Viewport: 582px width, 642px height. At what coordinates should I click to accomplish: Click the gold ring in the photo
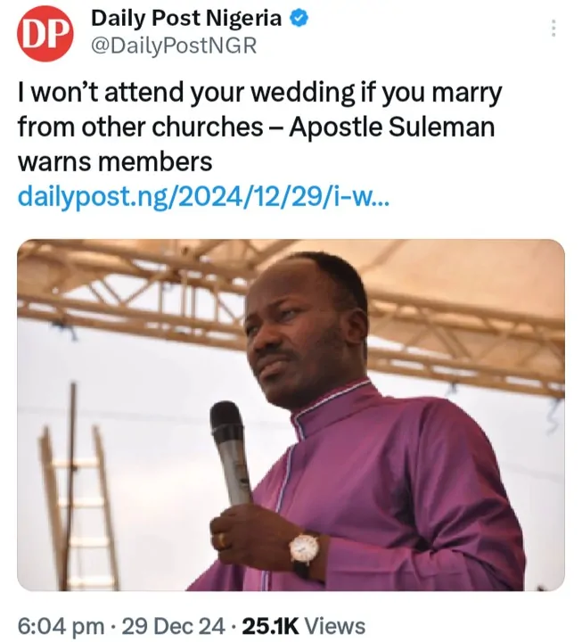point(224,540)
